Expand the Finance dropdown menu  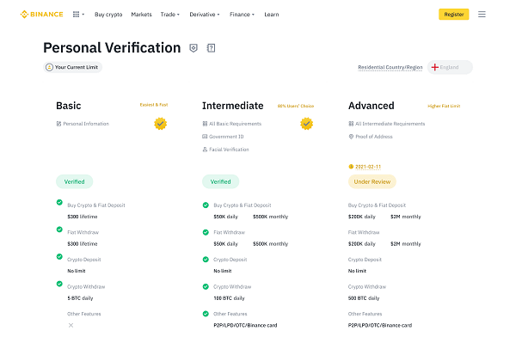pyautogui.click(x=242, y=15)
